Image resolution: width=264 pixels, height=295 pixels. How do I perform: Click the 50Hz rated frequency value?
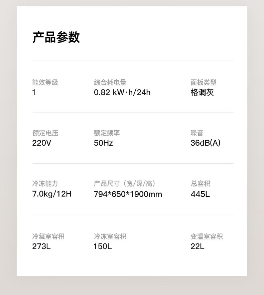103,143
